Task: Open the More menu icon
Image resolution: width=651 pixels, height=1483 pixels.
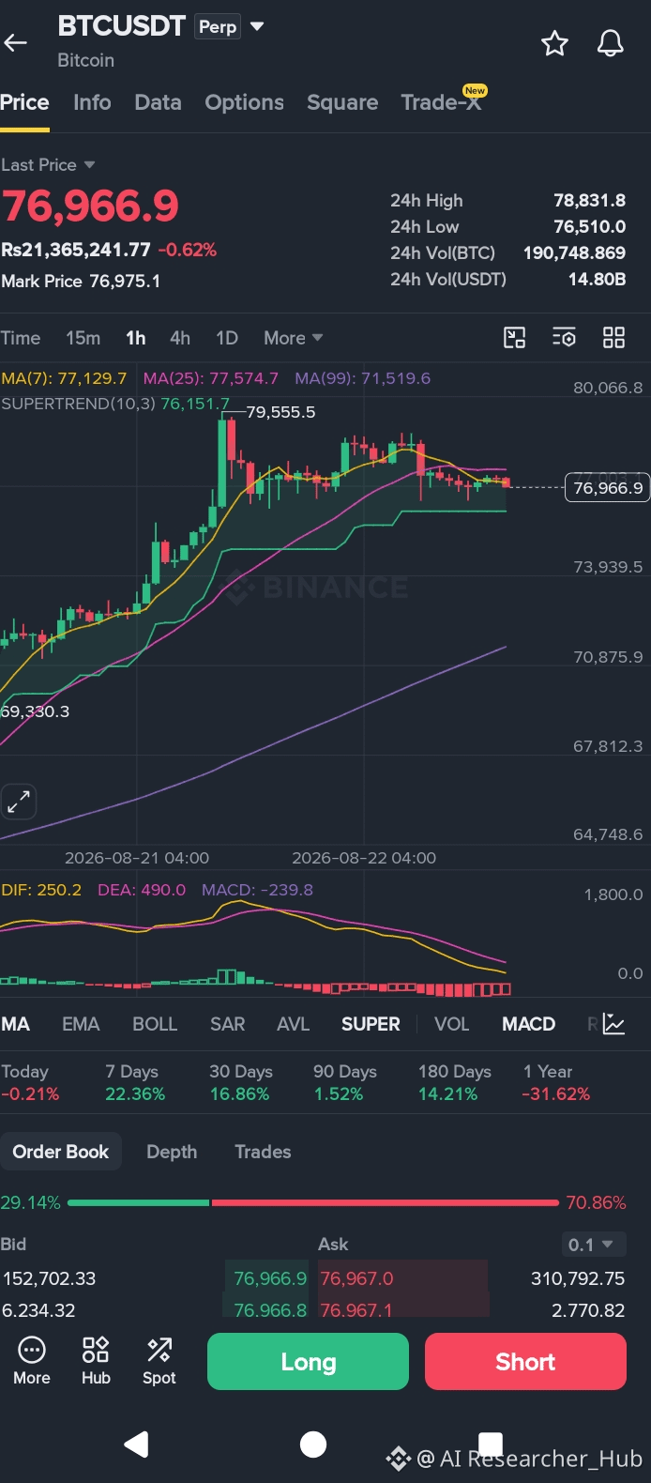Action: point(32,1360)
